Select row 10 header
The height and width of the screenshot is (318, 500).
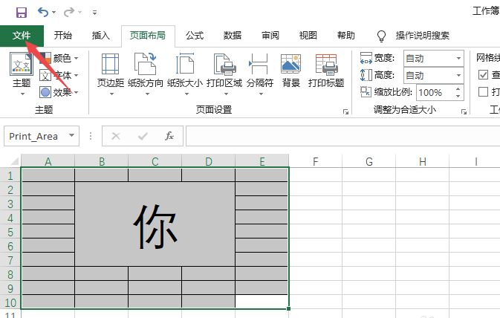pyautogui.click(x=10, y=302)
